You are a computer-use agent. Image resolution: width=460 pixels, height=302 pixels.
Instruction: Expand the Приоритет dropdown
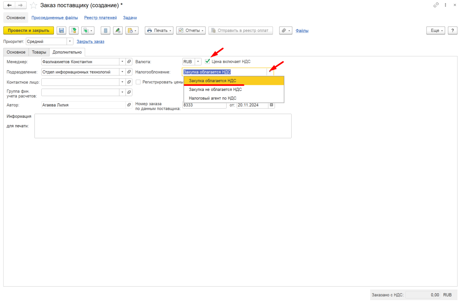coord(70,41)
